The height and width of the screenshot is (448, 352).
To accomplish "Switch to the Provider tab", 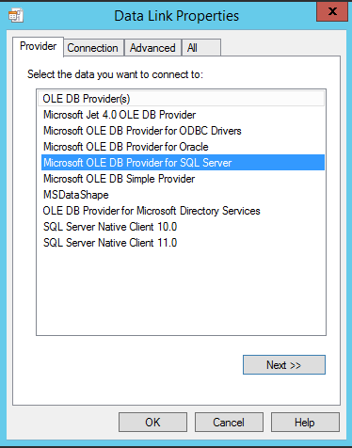I will 38,46.
